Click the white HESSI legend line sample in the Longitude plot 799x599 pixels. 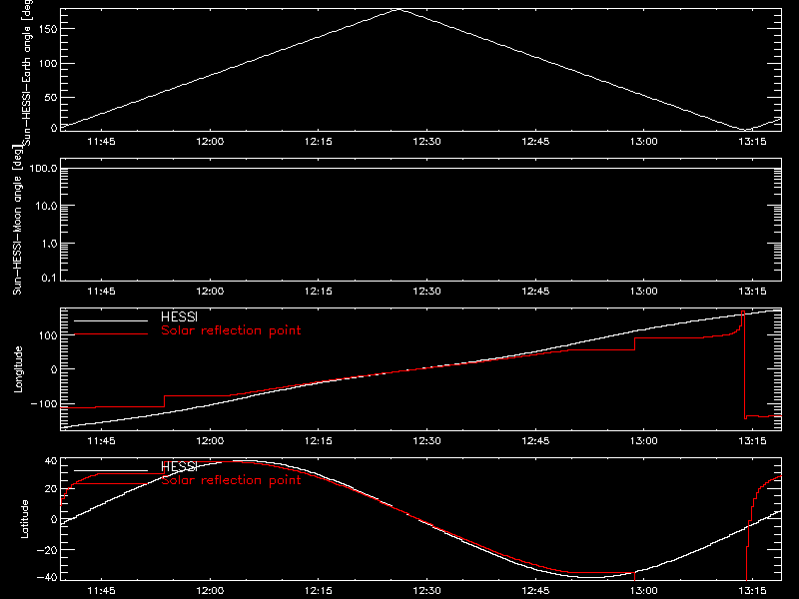click(x=111, y=320)
